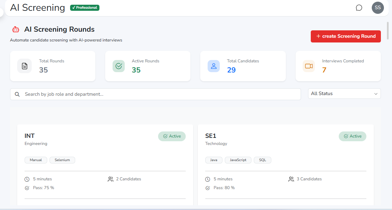This screenshot has width=392, height=210.
Task: Toggle the Active status on the INT card
Action: (x=172, y=136)
